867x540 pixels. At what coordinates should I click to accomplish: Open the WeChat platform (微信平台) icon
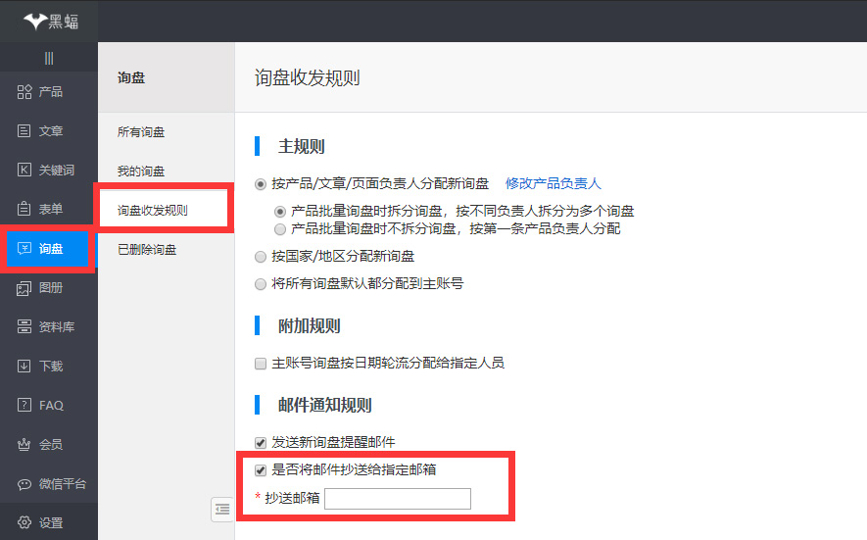(x=25, y=484)
